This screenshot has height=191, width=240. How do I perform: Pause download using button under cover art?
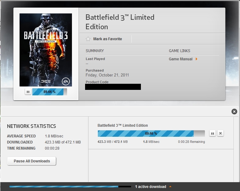tap(28, 92)
